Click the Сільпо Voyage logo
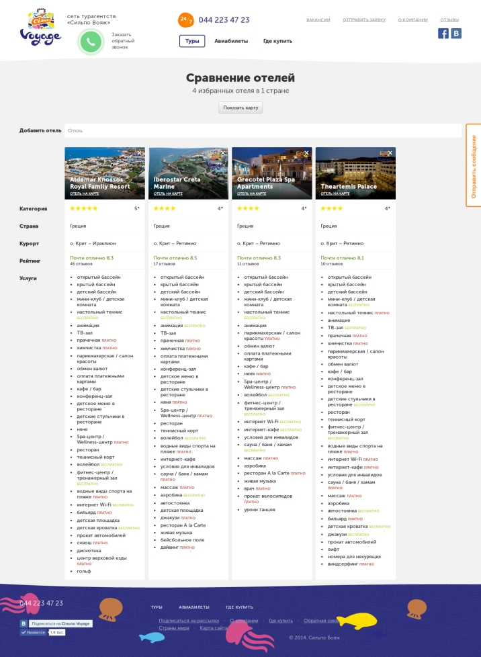The height and width of the screenshot is (657, 481). point(40,27)
